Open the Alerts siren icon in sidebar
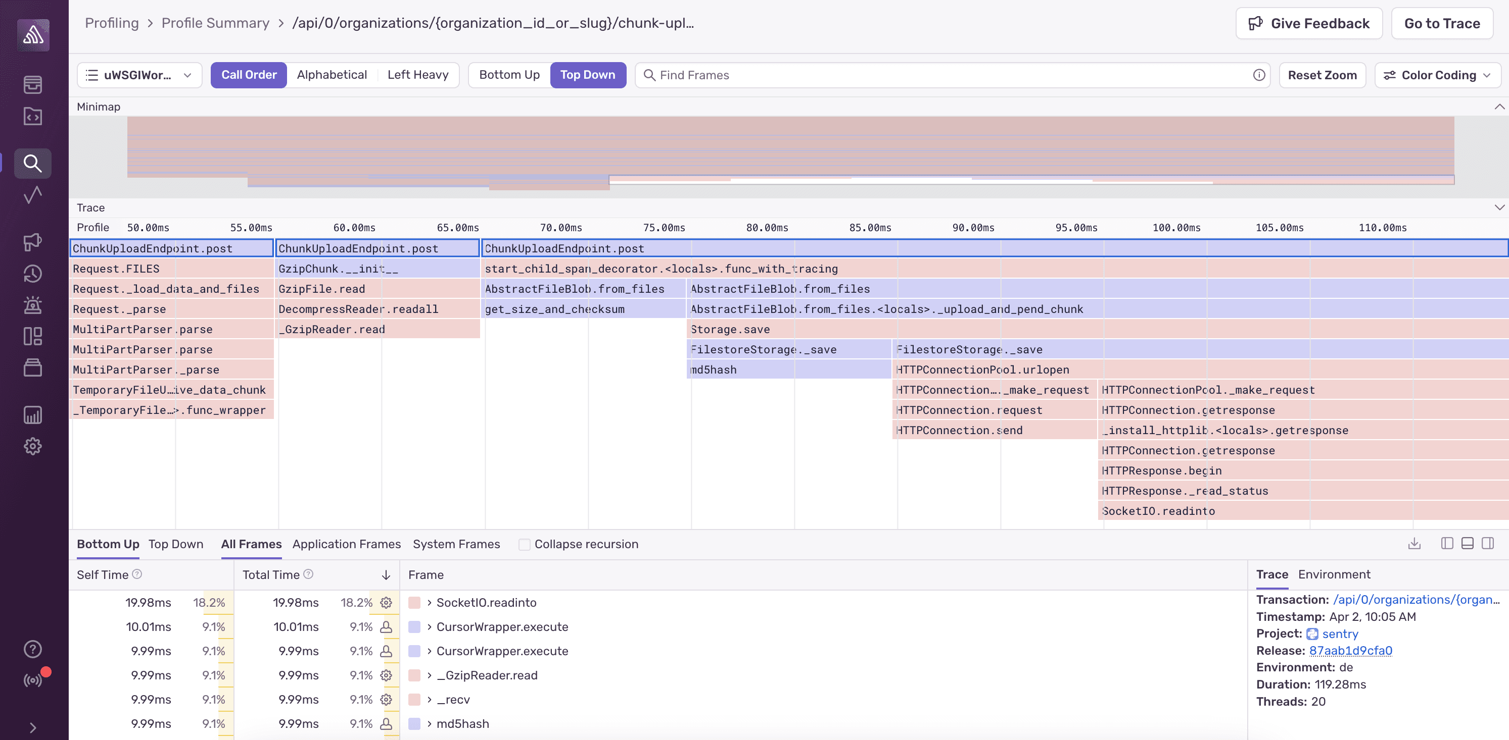This screenshot has width=1509, height=740. click(33, 305)
